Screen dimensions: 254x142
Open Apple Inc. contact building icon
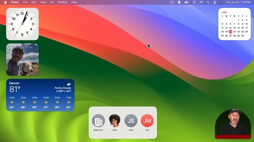point(98,121)
